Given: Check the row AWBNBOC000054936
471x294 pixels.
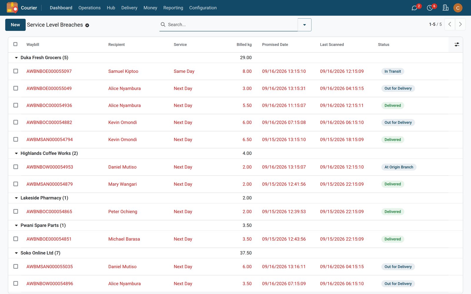Looking at the screenshot, I should click(x=16, y=105).
